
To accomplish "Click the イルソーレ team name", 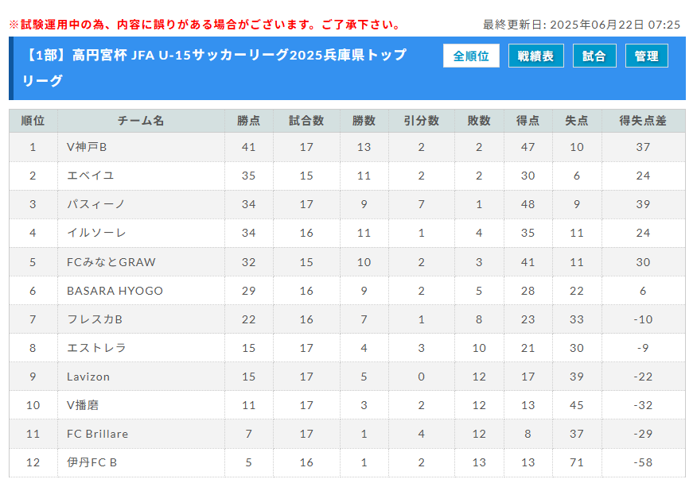I will pyautogui.click(x=96, y=233).
